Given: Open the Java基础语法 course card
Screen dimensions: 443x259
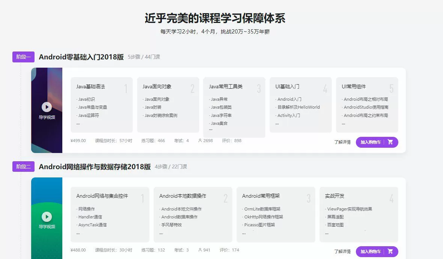Looking at the screenshot, I should pos(102,103).
